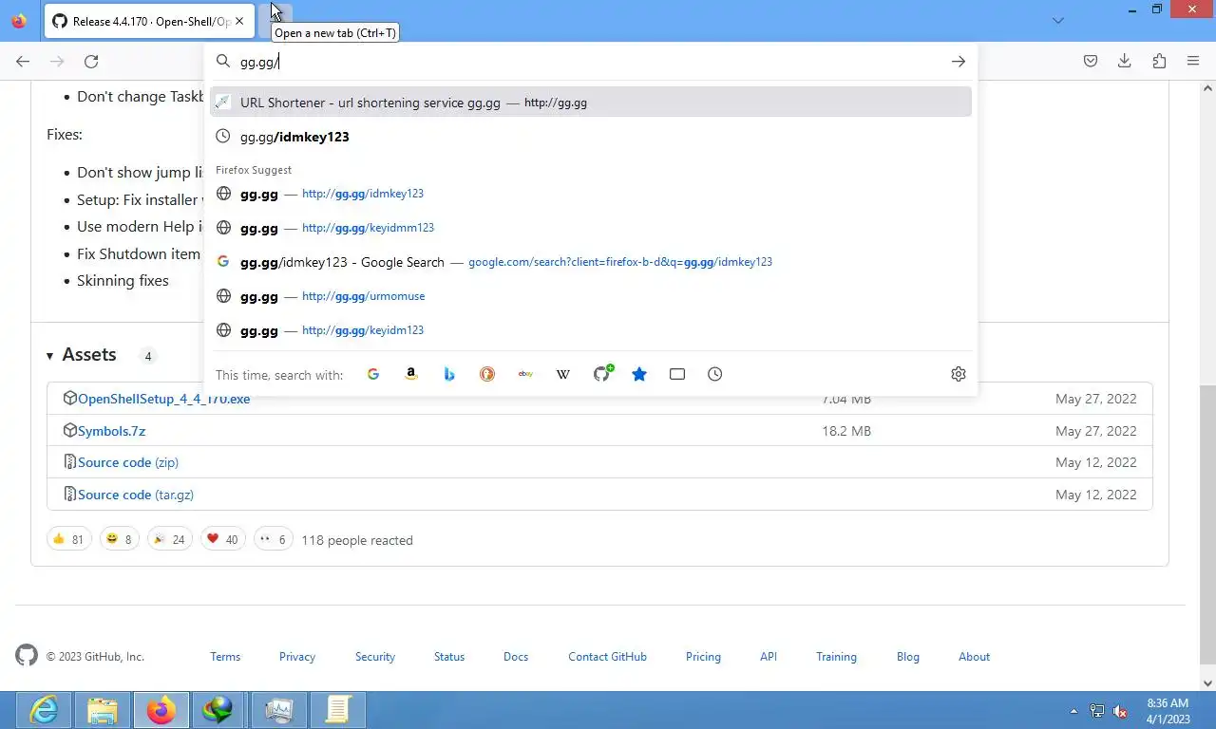Download Source code (zip)
The image size is (1216, 729).
coord(128,462)
